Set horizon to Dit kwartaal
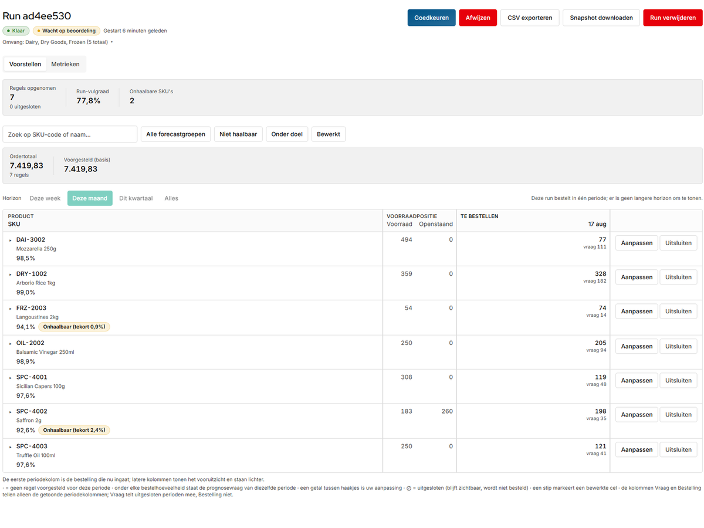 (x=136, y=198)
